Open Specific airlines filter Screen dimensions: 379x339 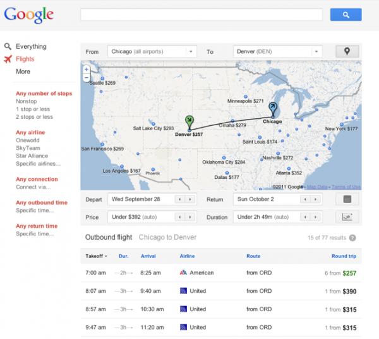coord(38,164)
